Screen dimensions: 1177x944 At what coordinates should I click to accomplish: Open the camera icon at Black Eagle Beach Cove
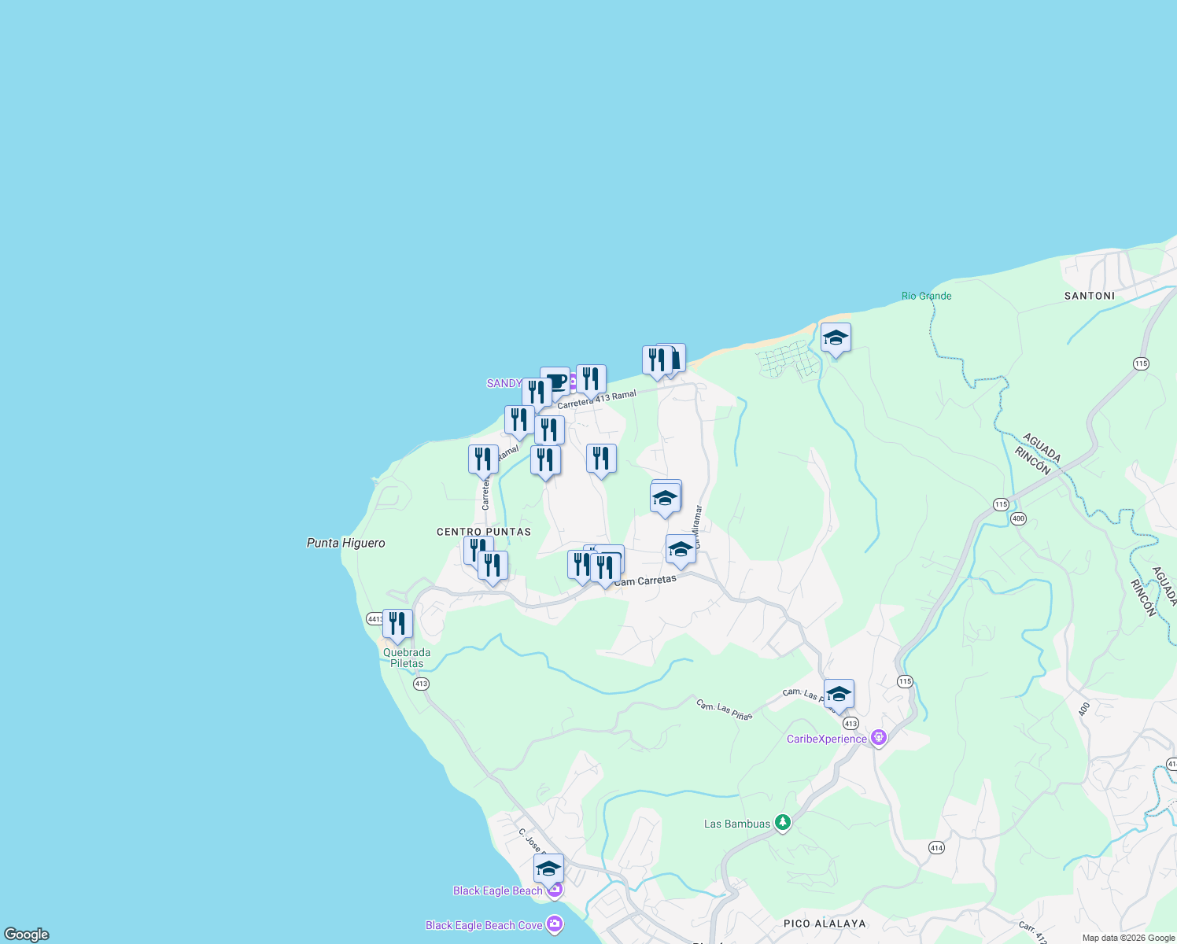(x=555, y=925)
